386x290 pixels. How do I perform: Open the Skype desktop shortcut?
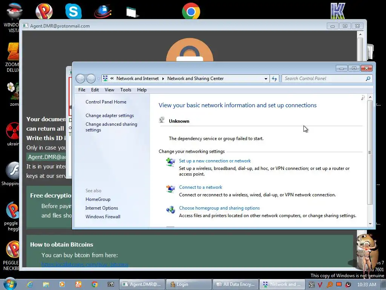tap(74, 11)
